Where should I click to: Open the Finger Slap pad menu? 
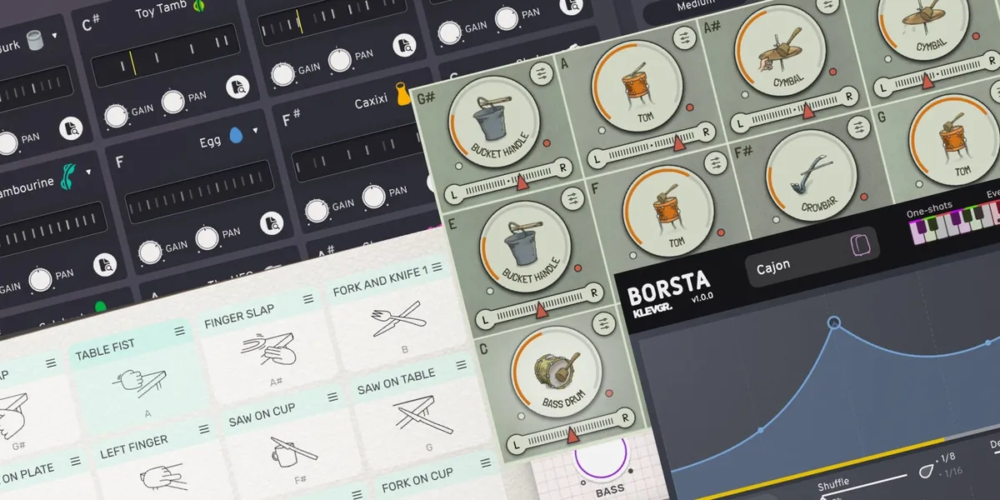point(307,298)
